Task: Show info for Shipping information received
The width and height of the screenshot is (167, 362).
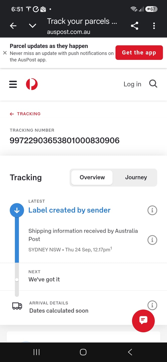Action: (152, 240)
